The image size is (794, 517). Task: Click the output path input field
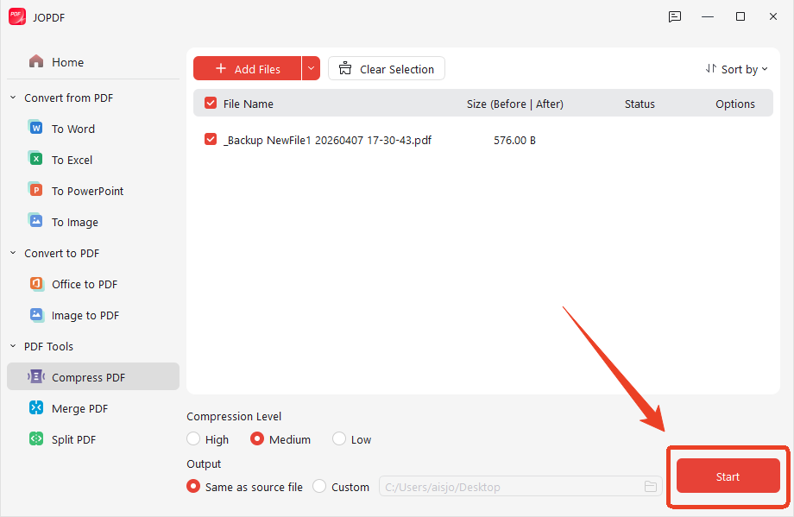pyautogui.click(x=520, y=487)
